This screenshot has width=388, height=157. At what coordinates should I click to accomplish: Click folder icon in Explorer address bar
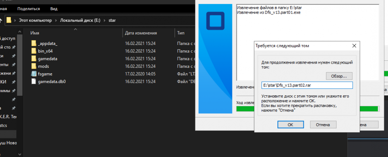9,20
